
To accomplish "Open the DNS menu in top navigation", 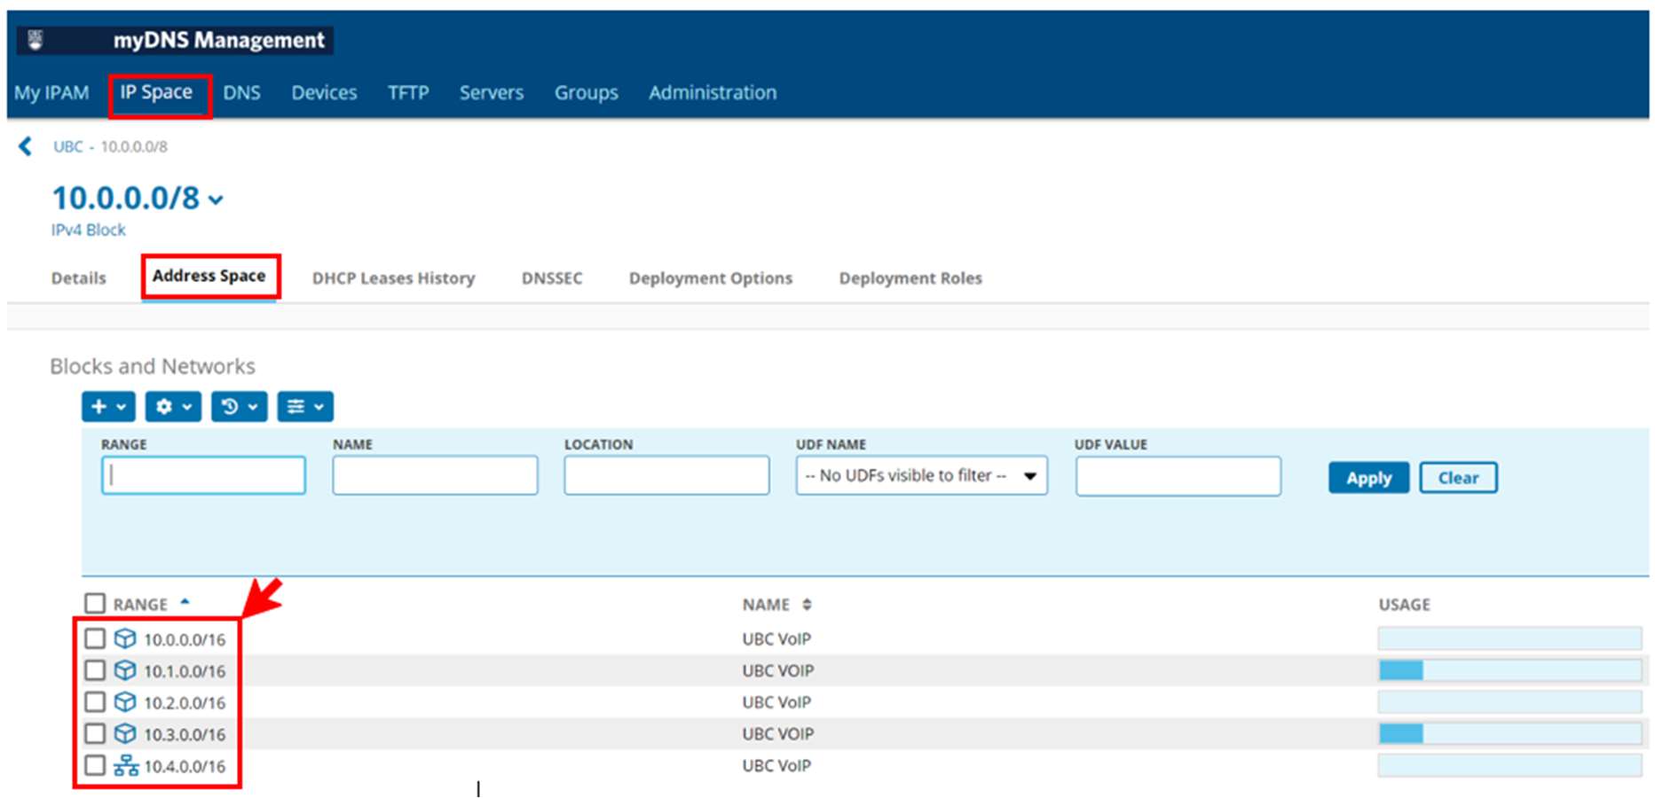I will (x=241, y=93).
